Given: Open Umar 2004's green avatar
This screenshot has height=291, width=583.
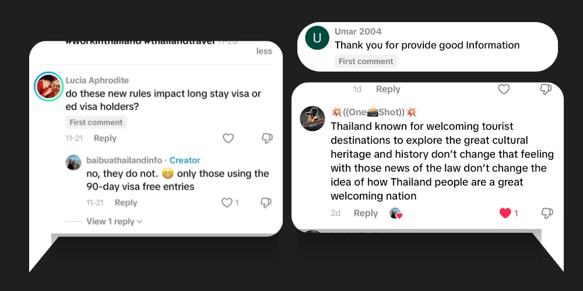Looking at the screenshot, I should [317, 38].
